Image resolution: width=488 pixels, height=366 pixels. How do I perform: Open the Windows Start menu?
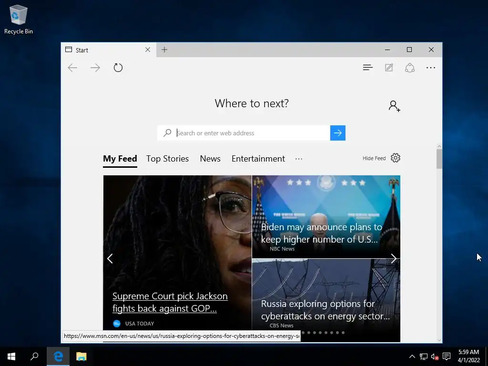11,356
